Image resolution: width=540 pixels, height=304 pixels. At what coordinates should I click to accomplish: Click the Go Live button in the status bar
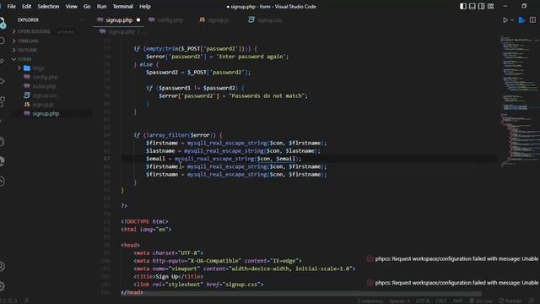pos(481,301)
